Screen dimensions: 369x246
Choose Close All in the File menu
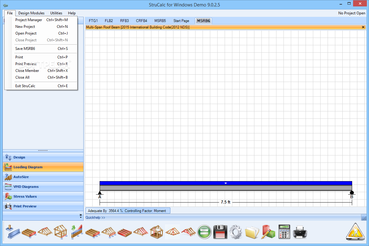pyautogui.click(x=41, y=77)
